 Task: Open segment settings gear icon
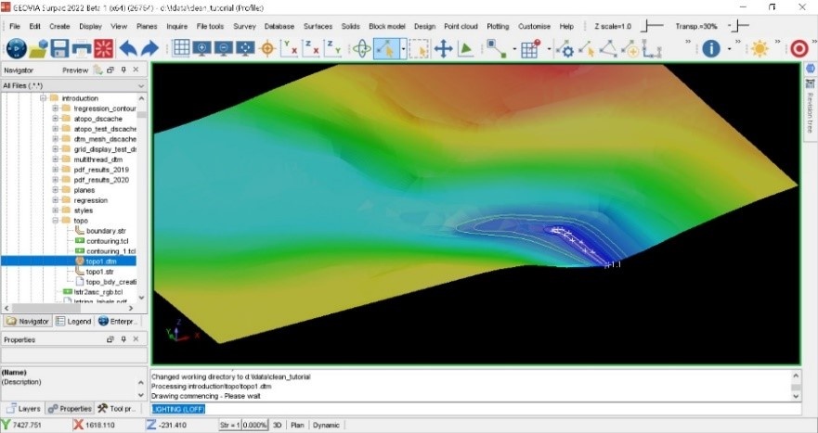[565, 48]
